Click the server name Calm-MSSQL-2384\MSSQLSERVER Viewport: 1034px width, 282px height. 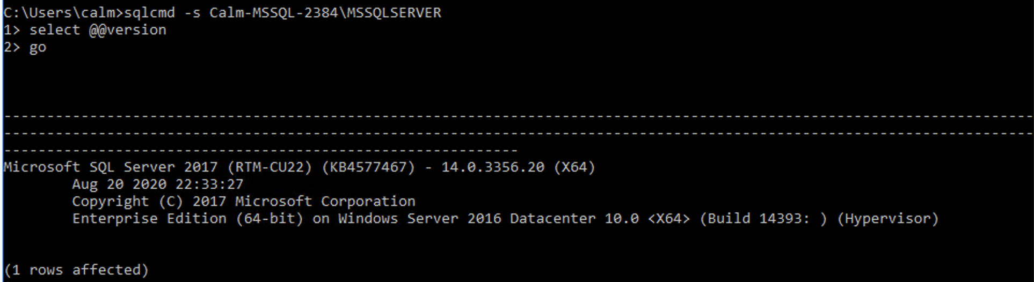point(325,12)
